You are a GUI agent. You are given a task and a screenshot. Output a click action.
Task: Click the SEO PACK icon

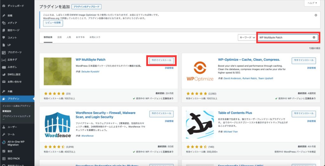[3, 158]
